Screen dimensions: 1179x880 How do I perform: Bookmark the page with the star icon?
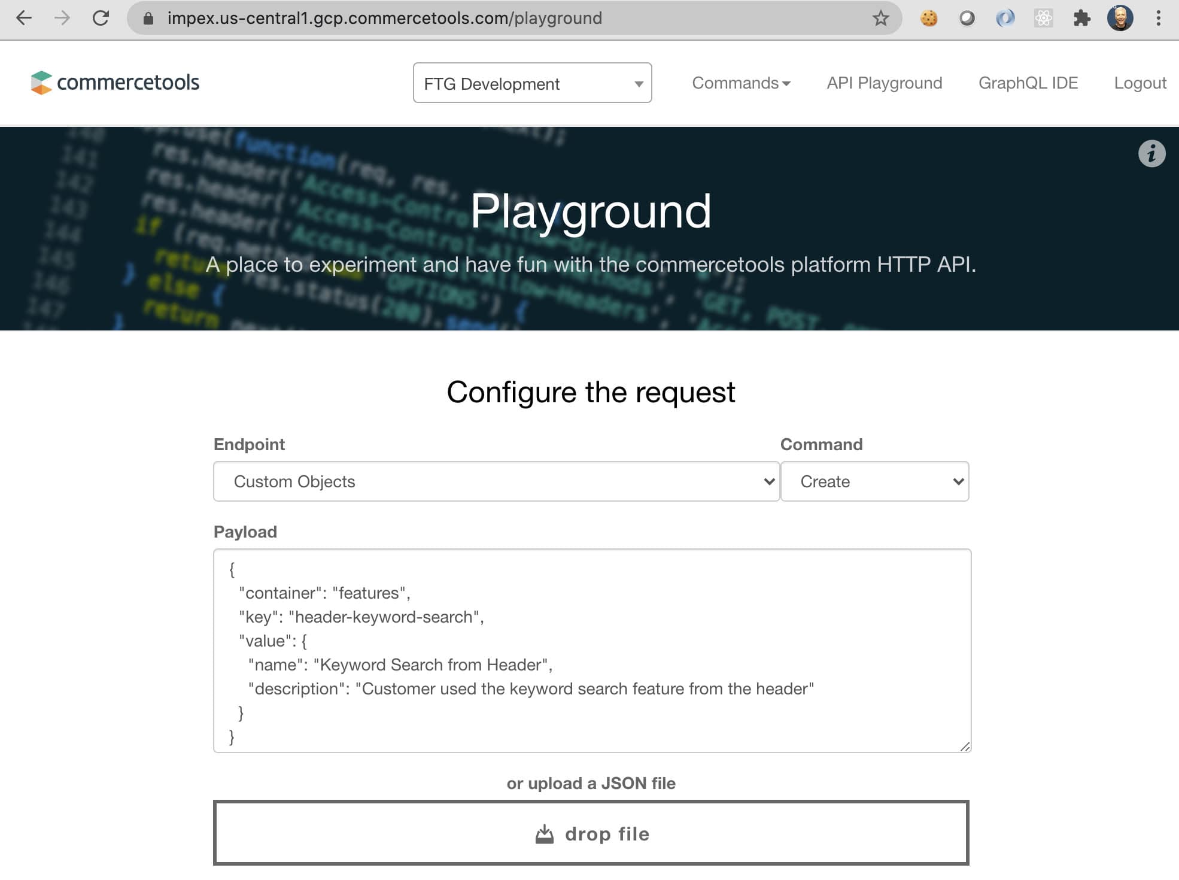pyautogui.click(x=880, y=19)
